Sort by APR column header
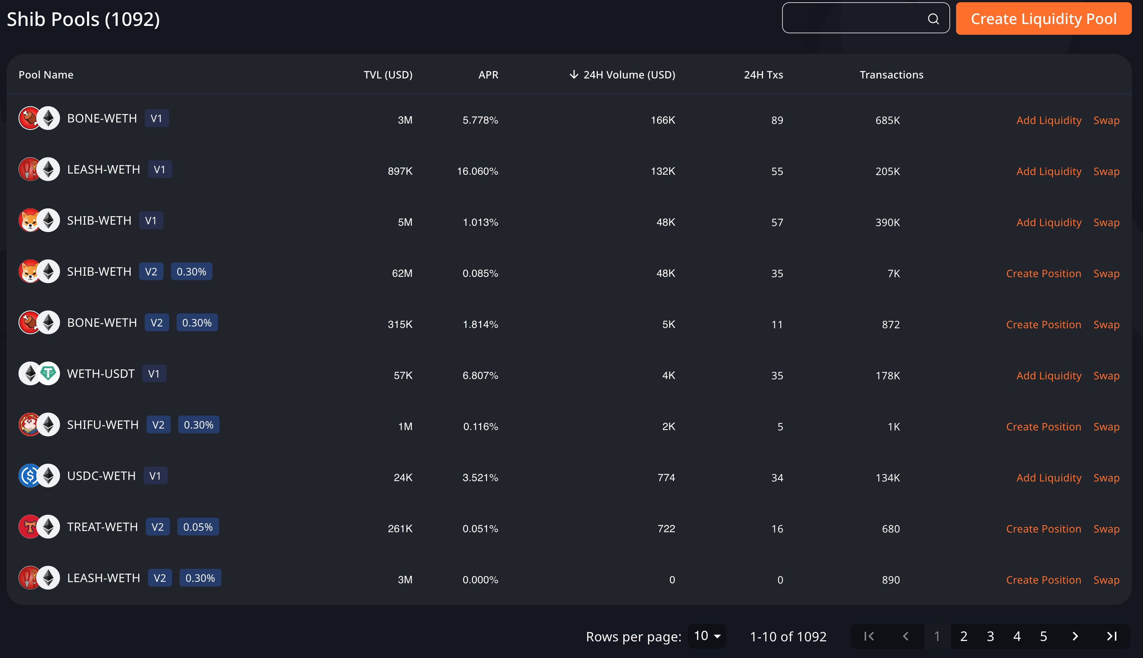Image resolution: width=1143 pixels, height=658 pixels. click(488, 74)
